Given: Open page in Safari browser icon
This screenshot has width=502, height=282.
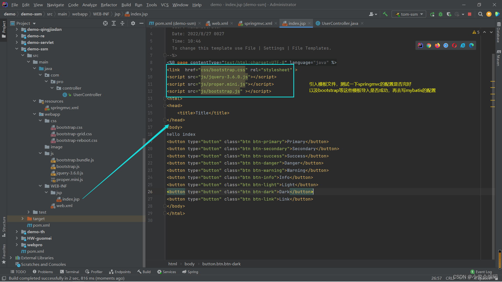Looking at the screenshot, I should [x=446, y=45].
